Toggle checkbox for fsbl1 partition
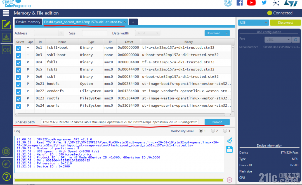This screenshot has width=302, height=185. pyautogui.click(x=18, y=63)
